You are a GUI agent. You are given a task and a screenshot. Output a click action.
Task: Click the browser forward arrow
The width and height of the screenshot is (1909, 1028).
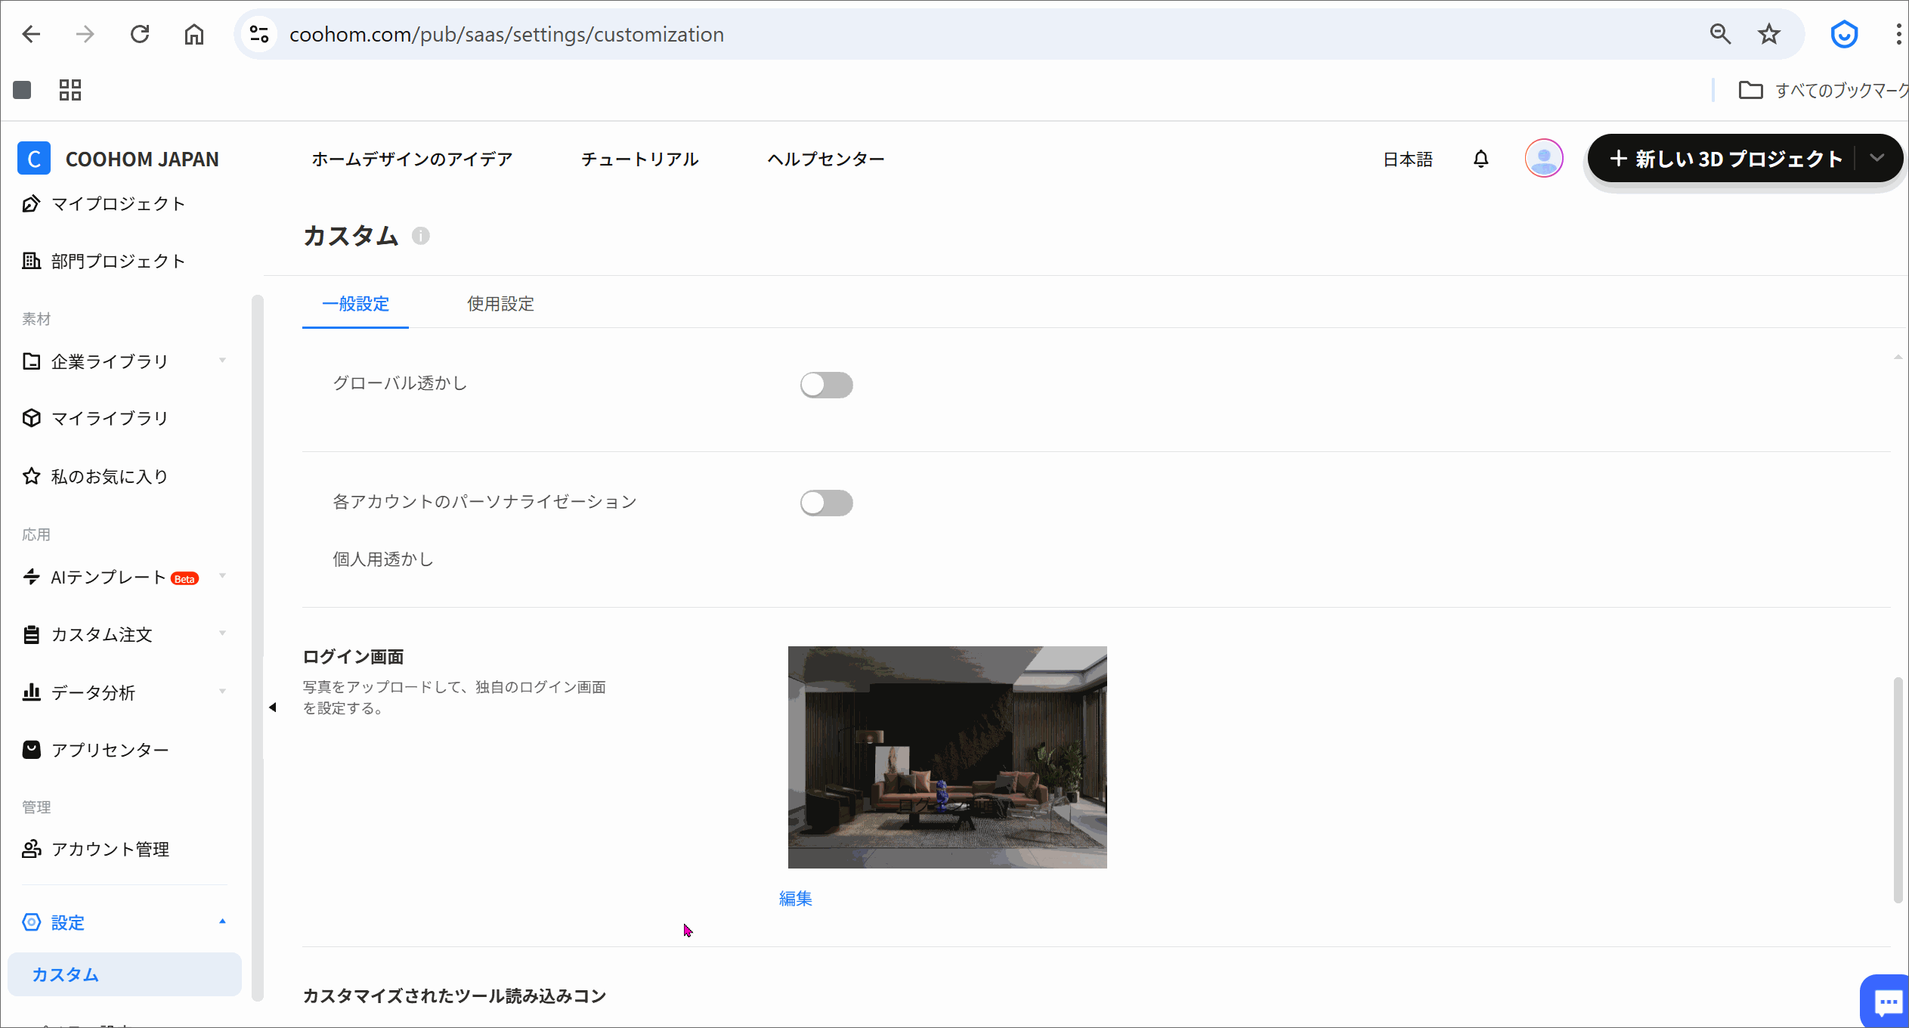[85, 34]
